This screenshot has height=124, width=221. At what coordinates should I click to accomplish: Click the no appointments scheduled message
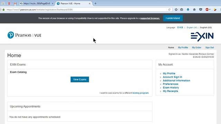[x=35, y=117]
